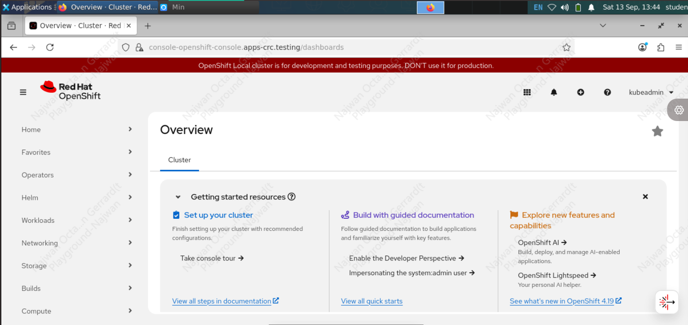688x325 pixels.
Task: Collapse the Getting started resources section
Action: 178,197
